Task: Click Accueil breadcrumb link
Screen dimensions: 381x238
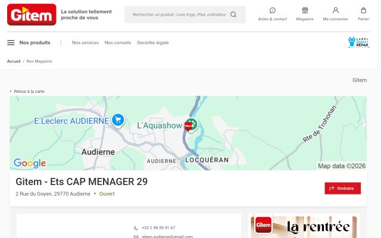Action: click(x=14, y=61)
